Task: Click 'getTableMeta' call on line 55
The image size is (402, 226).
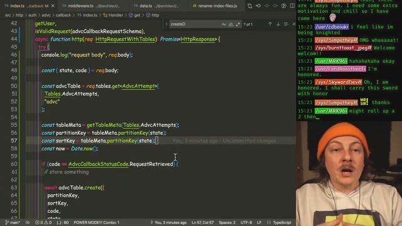Action: pos(104,125)
